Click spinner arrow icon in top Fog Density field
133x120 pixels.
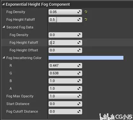click(x=79, y=12)
